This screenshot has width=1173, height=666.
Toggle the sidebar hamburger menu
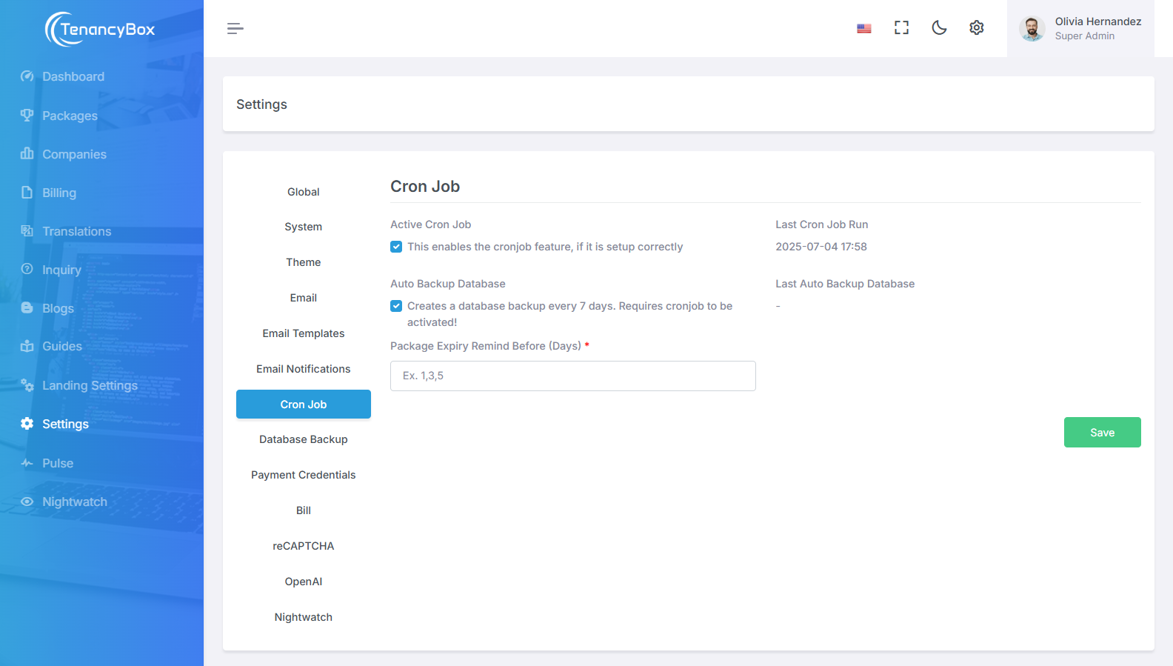pyautogui.click(x=235, y=28)
